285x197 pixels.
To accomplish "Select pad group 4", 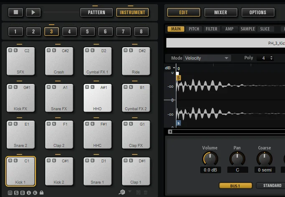I will 69,31.
